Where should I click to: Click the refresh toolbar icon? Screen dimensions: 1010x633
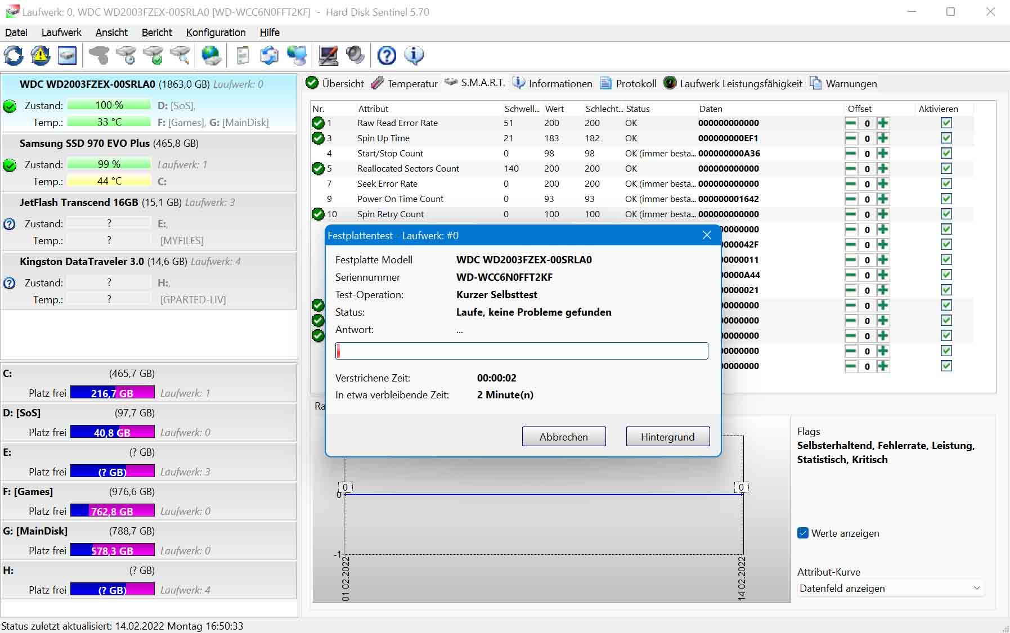click(x=14, y=55)
